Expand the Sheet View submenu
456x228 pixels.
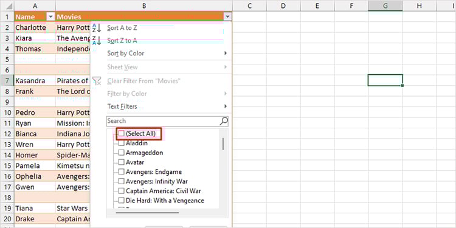(226, 67)
